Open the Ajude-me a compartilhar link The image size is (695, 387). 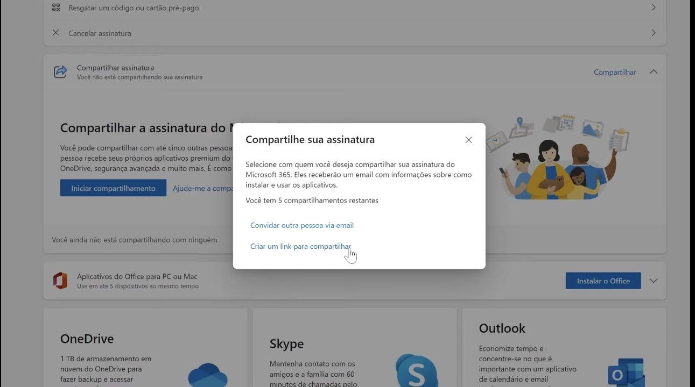pyautogui.click(x=203, y=188)
